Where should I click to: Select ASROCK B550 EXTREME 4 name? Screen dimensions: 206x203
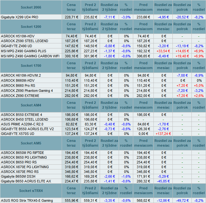pos(22,115)
